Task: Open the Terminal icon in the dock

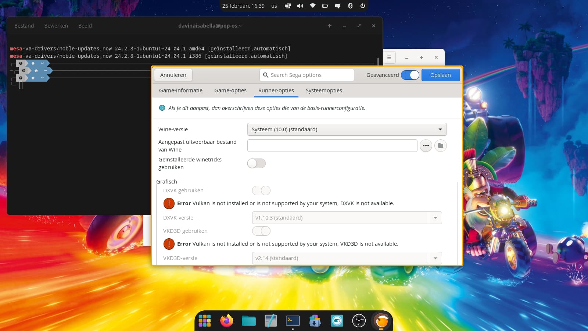Action: point(293,321)
